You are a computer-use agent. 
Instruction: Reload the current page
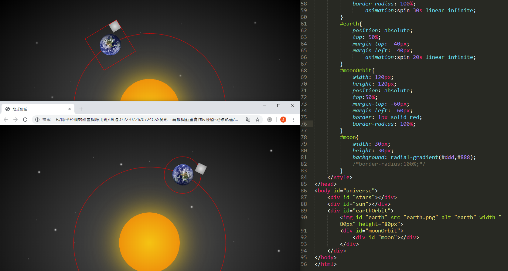pyautogui.click(x=25, y=120)
